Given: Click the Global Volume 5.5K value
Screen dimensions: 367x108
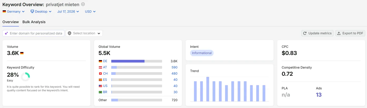Looking at the screenshot, I should point(104,53).
